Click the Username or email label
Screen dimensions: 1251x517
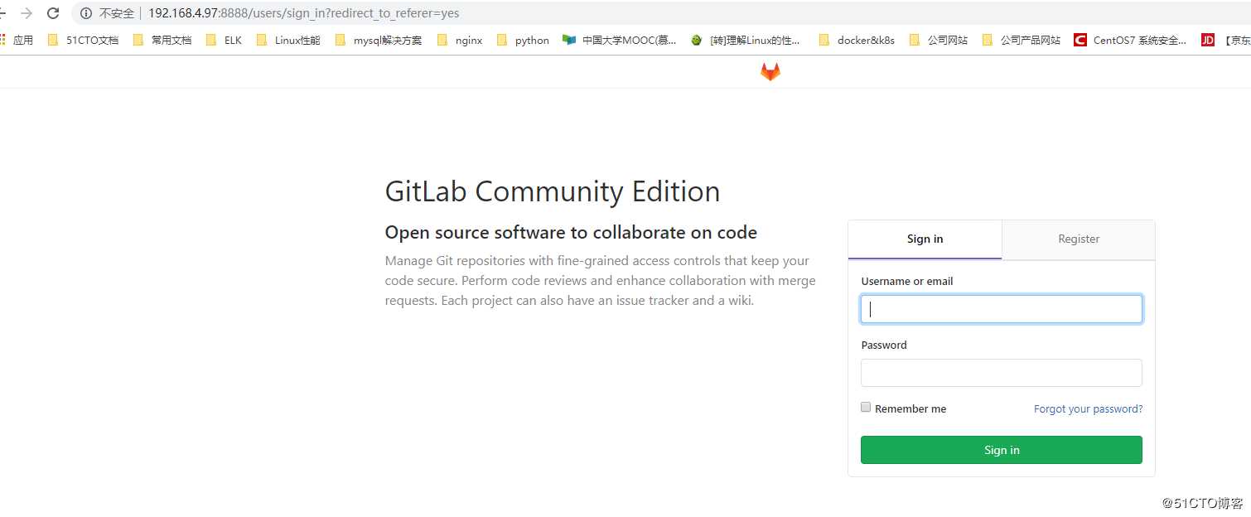[x=907, y=282]
